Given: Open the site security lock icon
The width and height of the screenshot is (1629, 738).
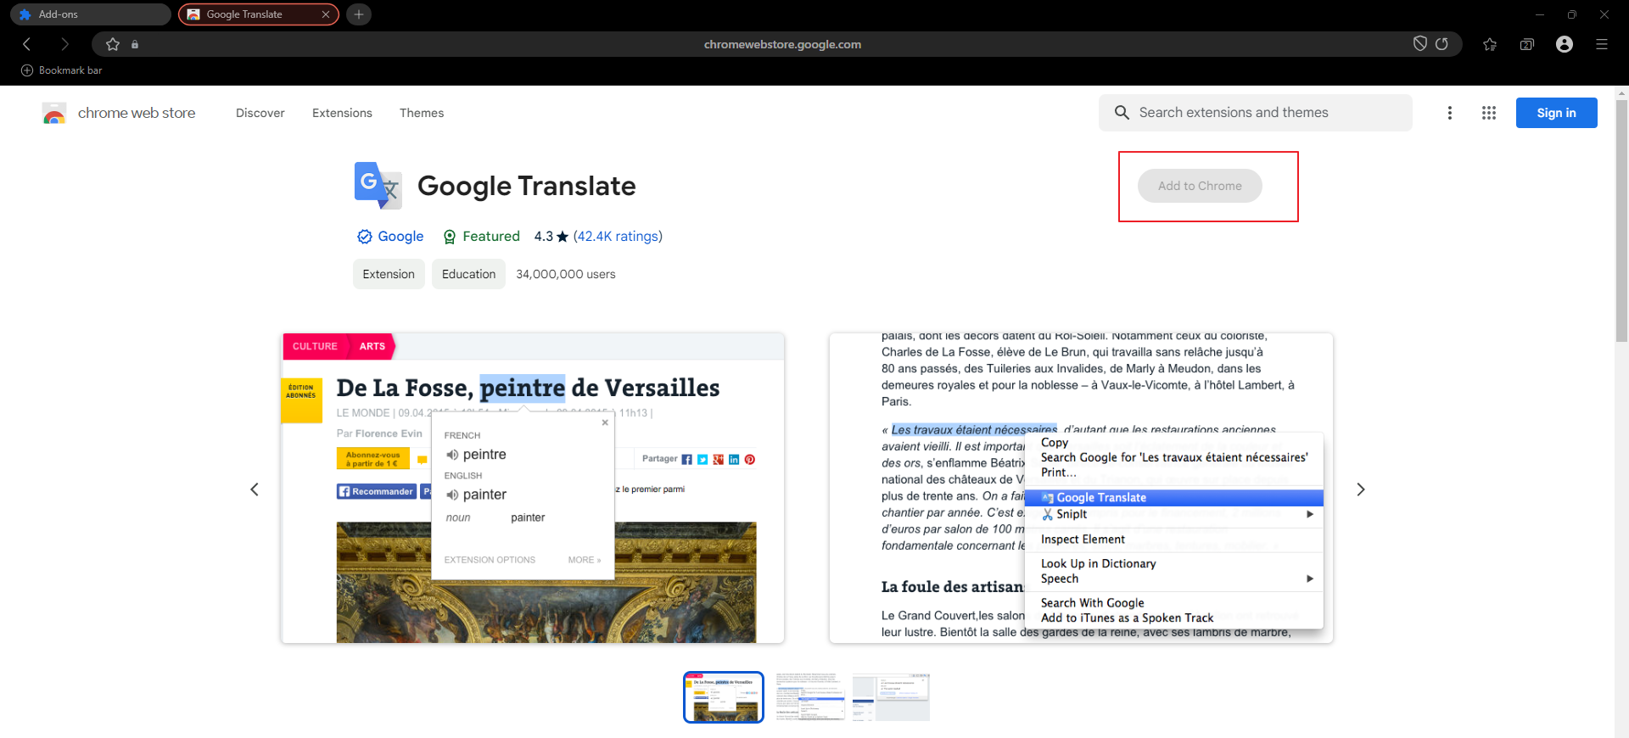Looking at the screenshot, I should (135, 44).
